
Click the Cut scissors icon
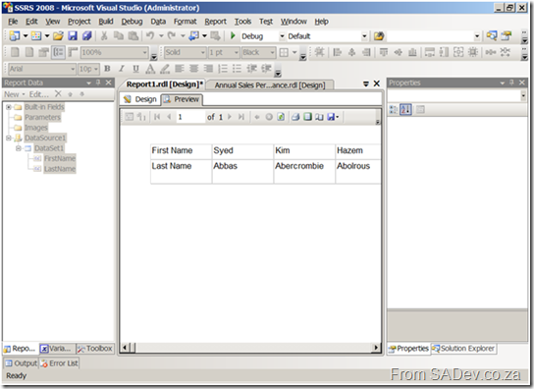tap(104, 35)
